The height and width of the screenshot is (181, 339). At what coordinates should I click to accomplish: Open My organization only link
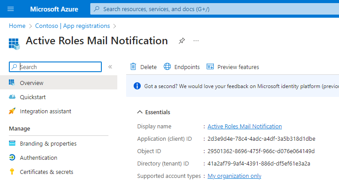click(235, 176)
